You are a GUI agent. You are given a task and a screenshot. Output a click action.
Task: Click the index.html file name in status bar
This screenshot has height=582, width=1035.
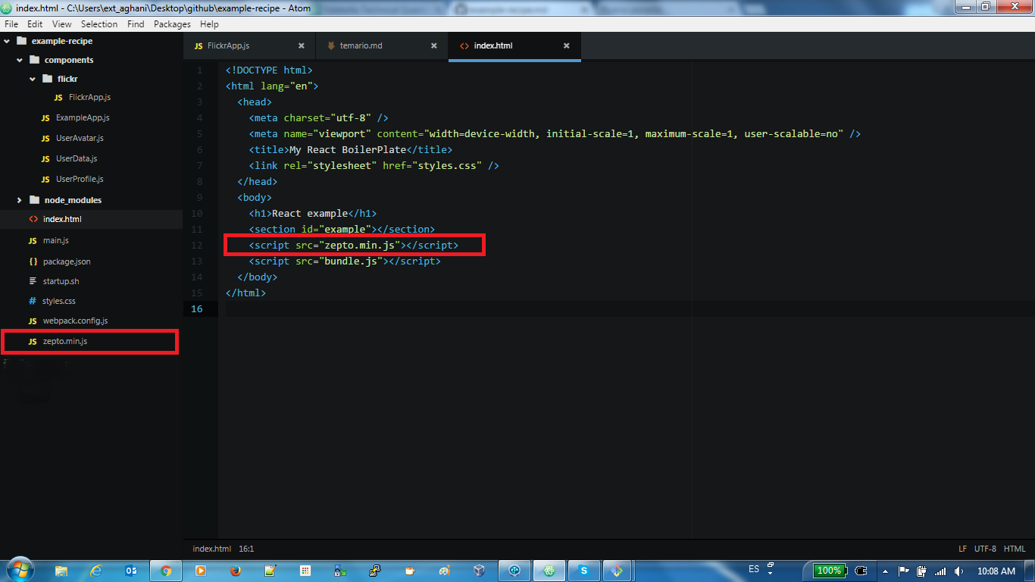(212, 549)
